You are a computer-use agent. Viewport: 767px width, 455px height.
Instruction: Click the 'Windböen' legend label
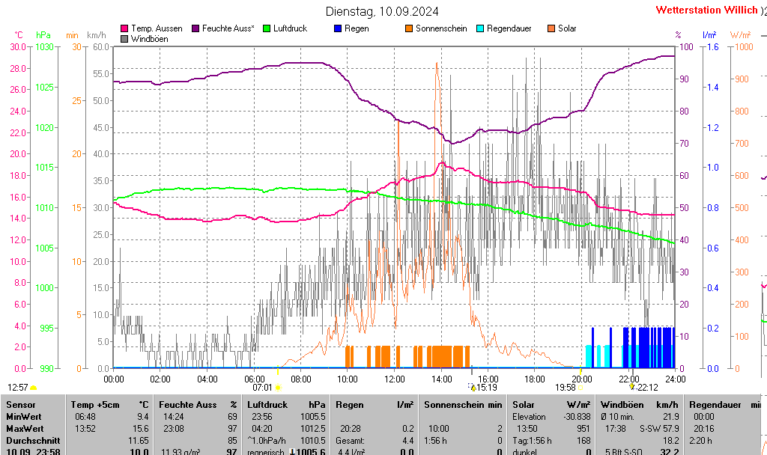click(x=150, y=39)
